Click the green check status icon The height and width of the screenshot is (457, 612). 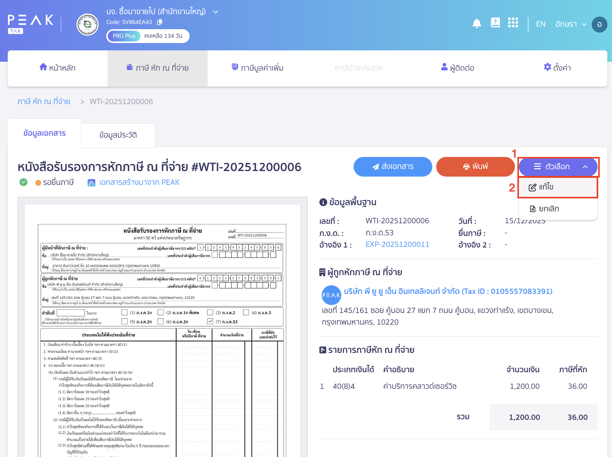coord(23,182)
